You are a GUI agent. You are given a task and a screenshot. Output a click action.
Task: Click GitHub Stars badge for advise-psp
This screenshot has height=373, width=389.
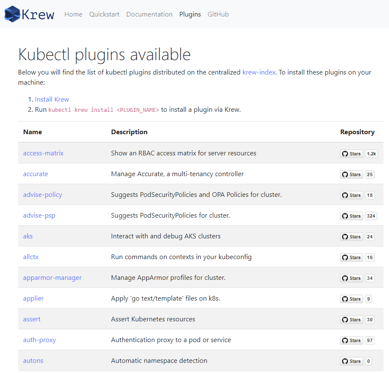351,216
